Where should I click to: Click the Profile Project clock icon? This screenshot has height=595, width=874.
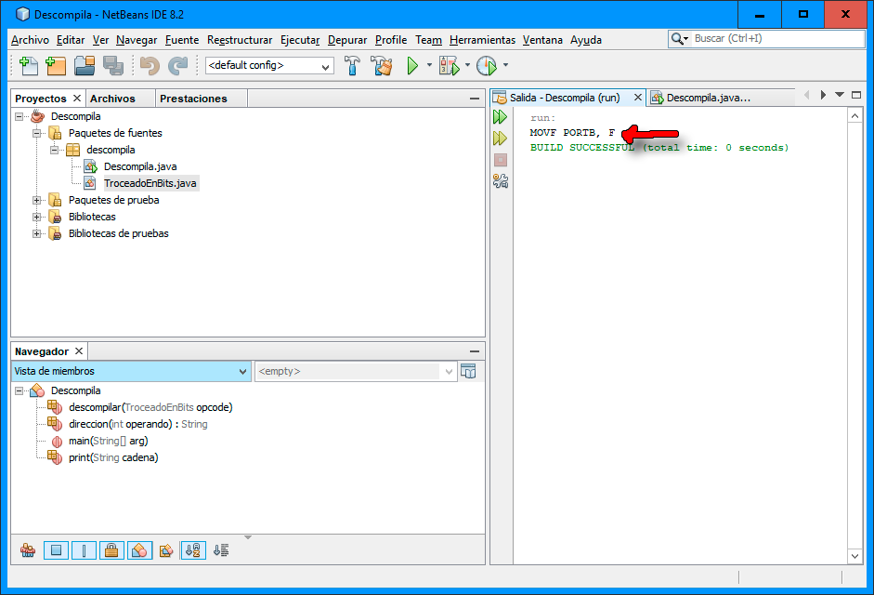click(487, 66)
